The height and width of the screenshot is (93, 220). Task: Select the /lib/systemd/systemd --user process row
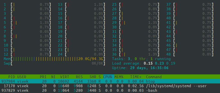[x=110, y=86]
